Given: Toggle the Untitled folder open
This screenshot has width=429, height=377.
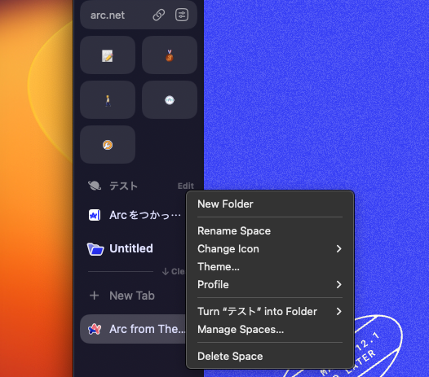Looking at the screenshot, I should [120, 249].
